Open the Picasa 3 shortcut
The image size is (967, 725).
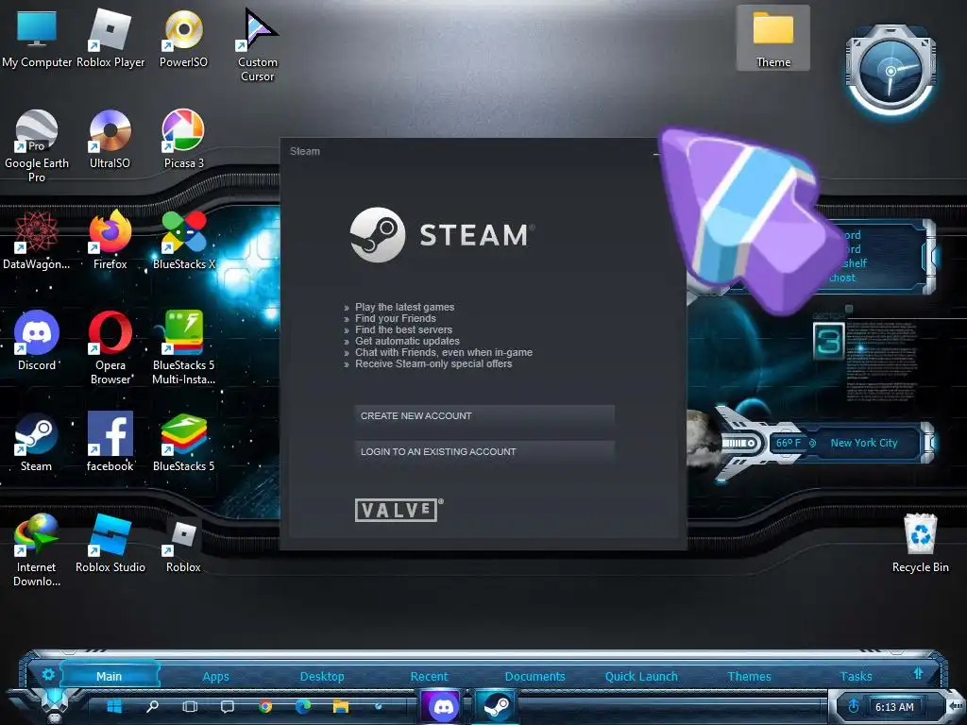pos(183,140)
